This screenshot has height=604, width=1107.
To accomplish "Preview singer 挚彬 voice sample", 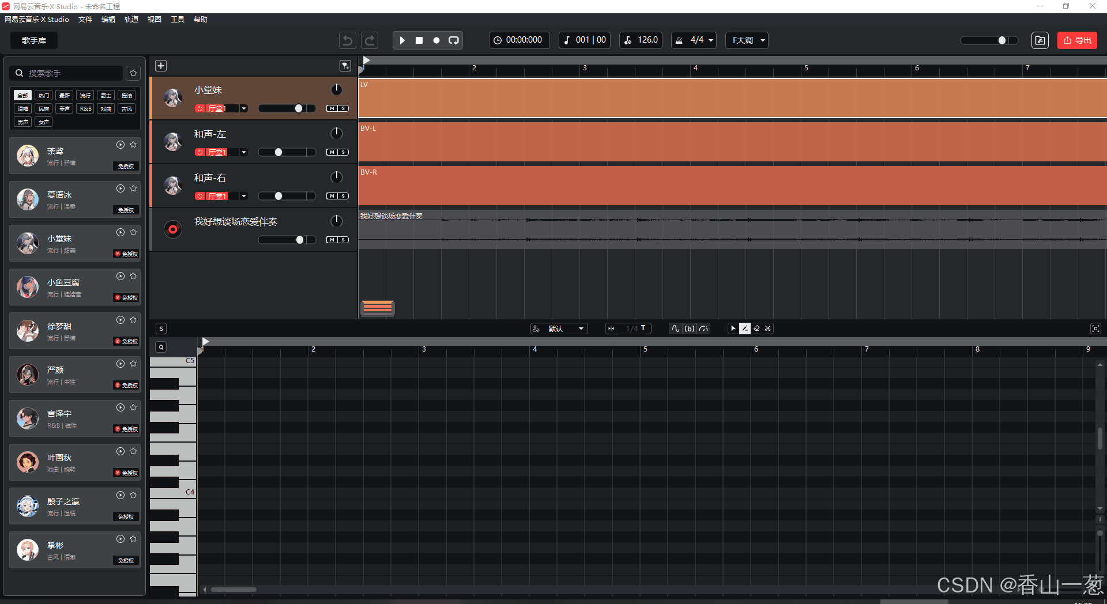I will [121, 539].
